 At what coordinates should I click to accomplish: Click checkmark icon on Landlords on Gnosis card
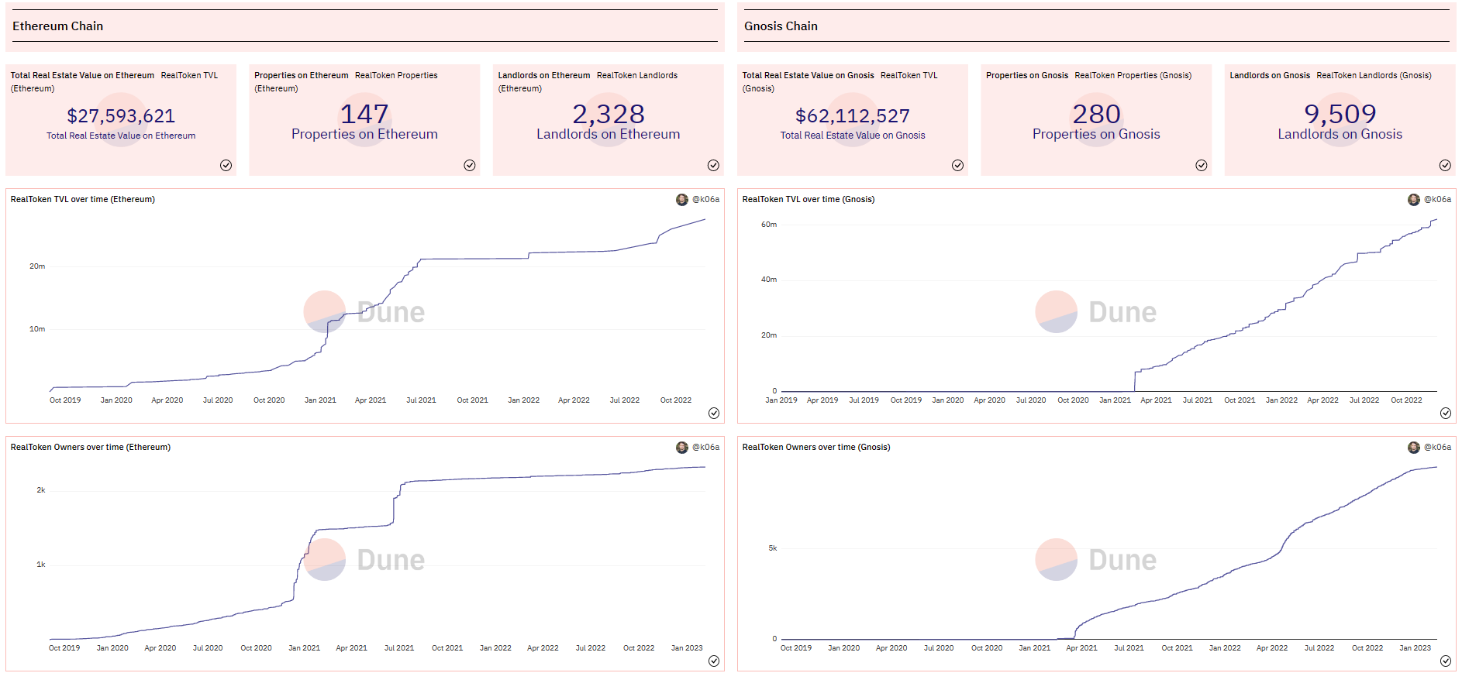coord(1445,165)
